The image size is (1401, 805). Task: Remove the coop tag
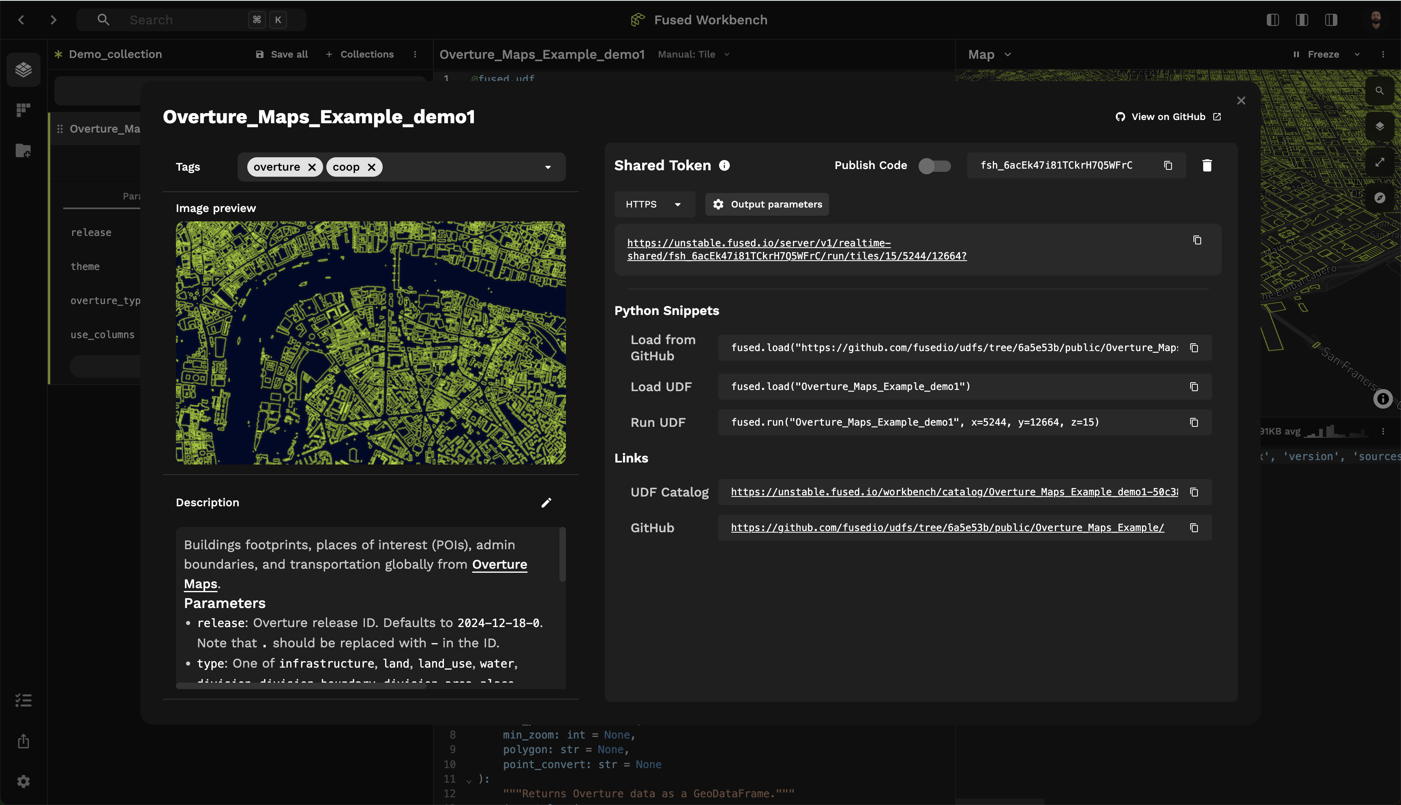[372, 167]
